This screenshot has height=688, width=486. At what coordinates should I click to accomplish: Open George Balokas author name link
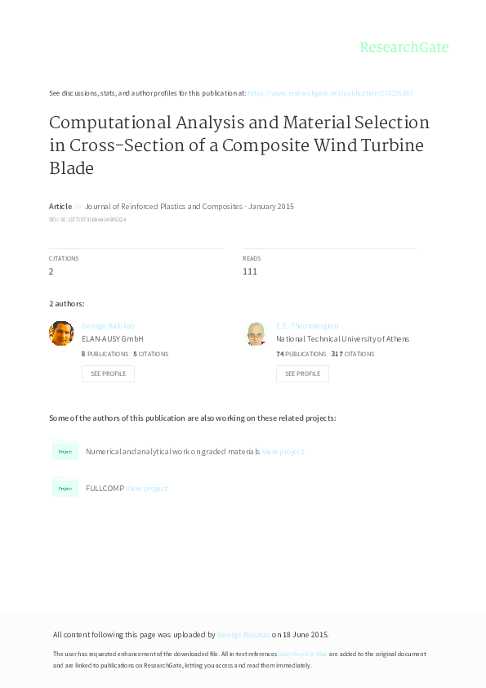(x=107, y=325)
